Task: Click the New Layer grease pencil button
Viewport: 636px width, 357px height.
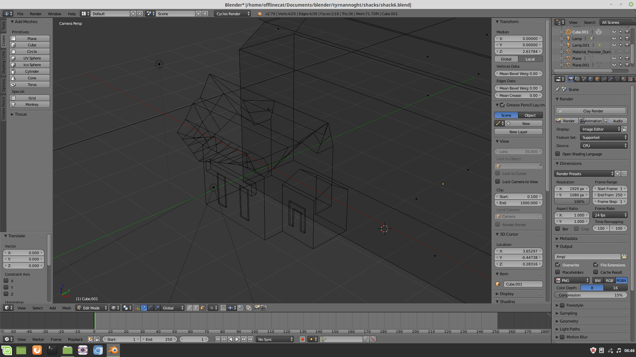Action: click(x=518, y=132)
